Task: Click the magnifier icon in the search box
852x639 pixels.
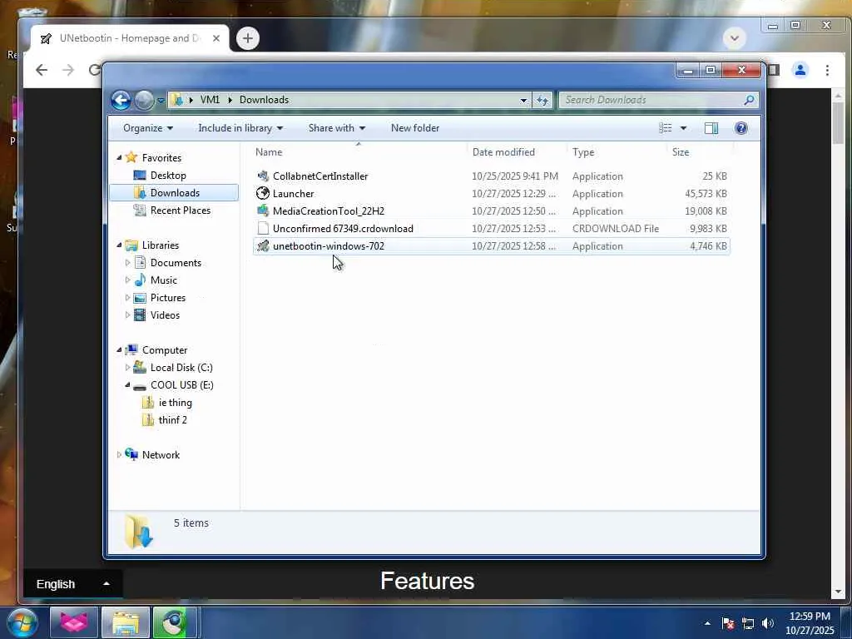Action: (x=749, y=100)
